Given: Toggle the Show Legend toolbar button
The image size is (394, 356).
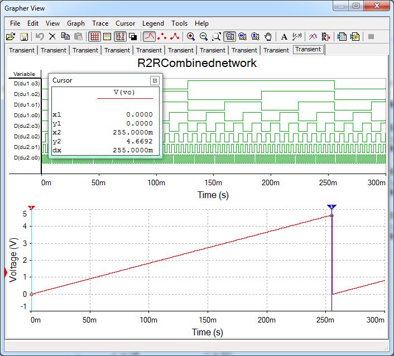Looking at the screenshot, I should (x=107, y=37).
